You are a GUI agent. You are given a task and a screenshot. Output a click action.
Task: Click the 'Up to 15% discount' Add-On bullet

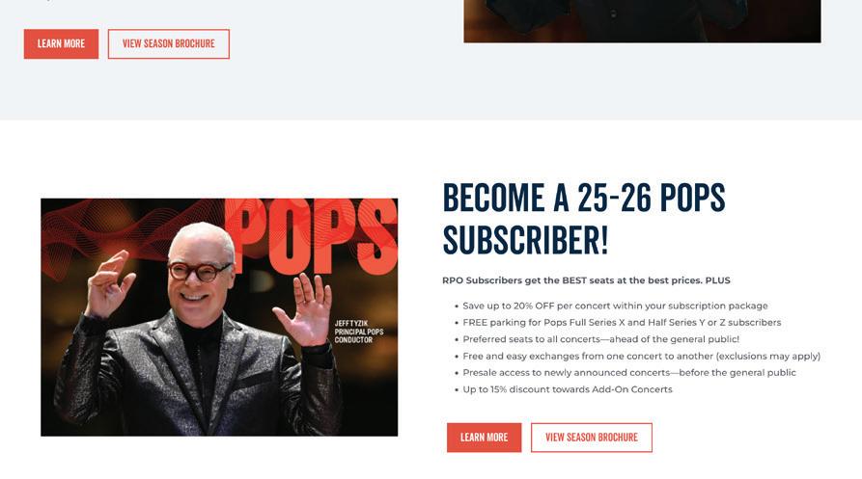[x=568, y=389]
